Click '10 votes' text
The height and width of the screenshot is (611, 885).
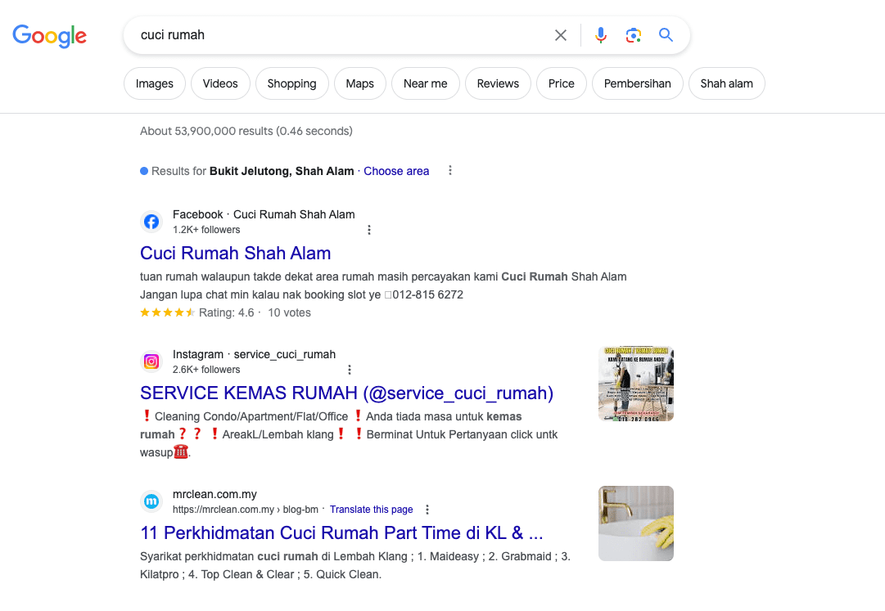click(x=289, y=312)
